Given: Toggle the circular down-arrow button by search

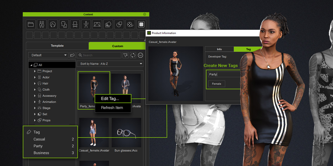Looking at the screenshot, I should [x=140, y=55].
